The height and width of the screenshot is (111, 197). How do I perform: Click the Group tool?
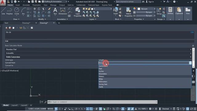coord(159,11)
